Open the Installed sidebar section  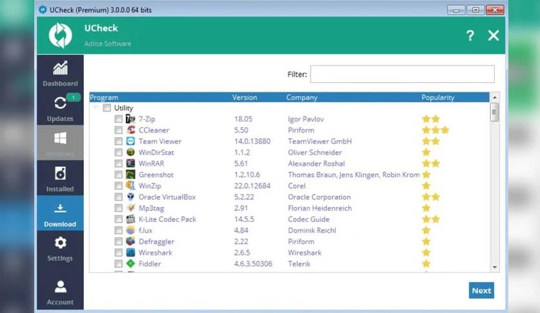(60, 178)
